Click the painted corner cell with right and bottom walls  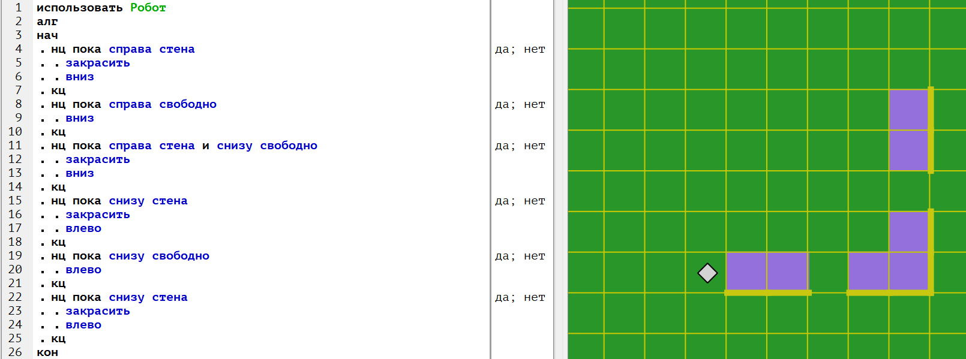(908, 272)
